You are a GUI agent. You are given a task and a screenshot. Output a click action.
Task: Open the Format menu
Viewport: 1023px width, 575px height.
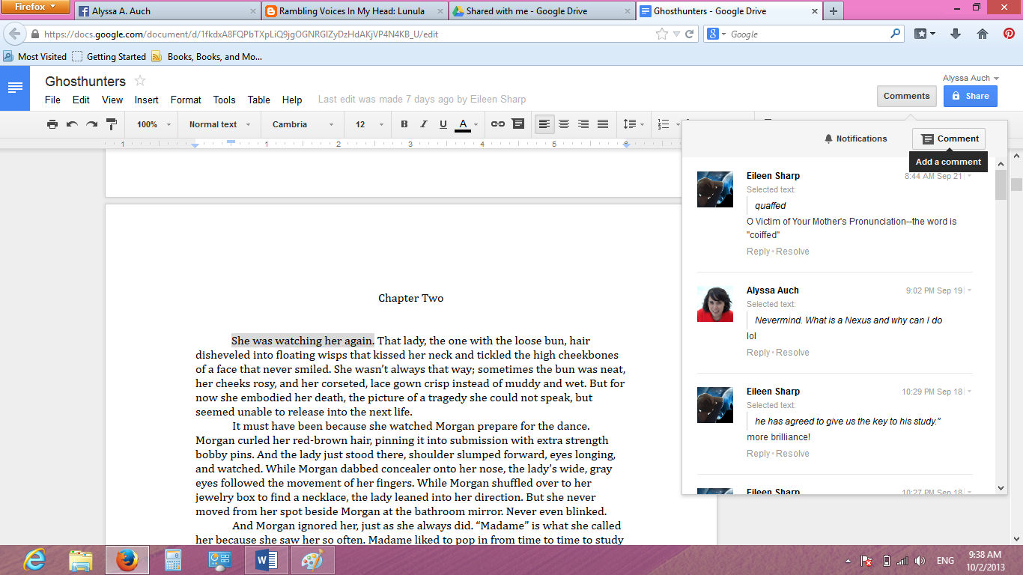coord(186,100)
